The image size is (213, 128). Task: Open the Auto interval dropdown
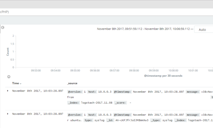click(x=203, y=30)
